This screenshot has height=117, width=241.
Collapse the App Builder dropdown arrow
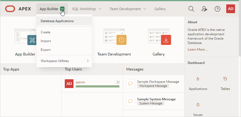coord(62,9)
